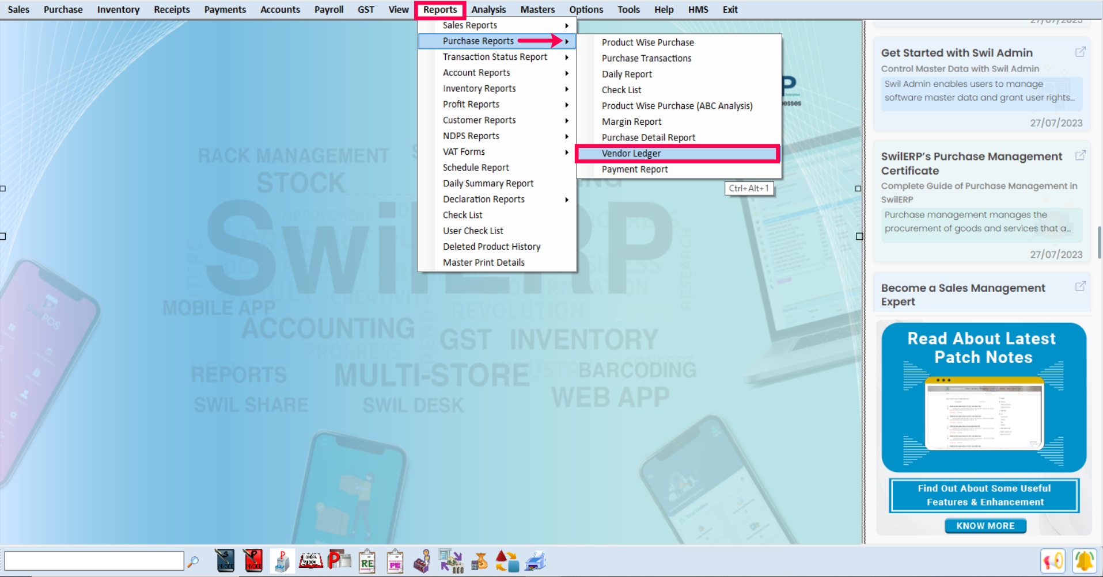Expand the VAT Forms submenu

tap(498, 152)
